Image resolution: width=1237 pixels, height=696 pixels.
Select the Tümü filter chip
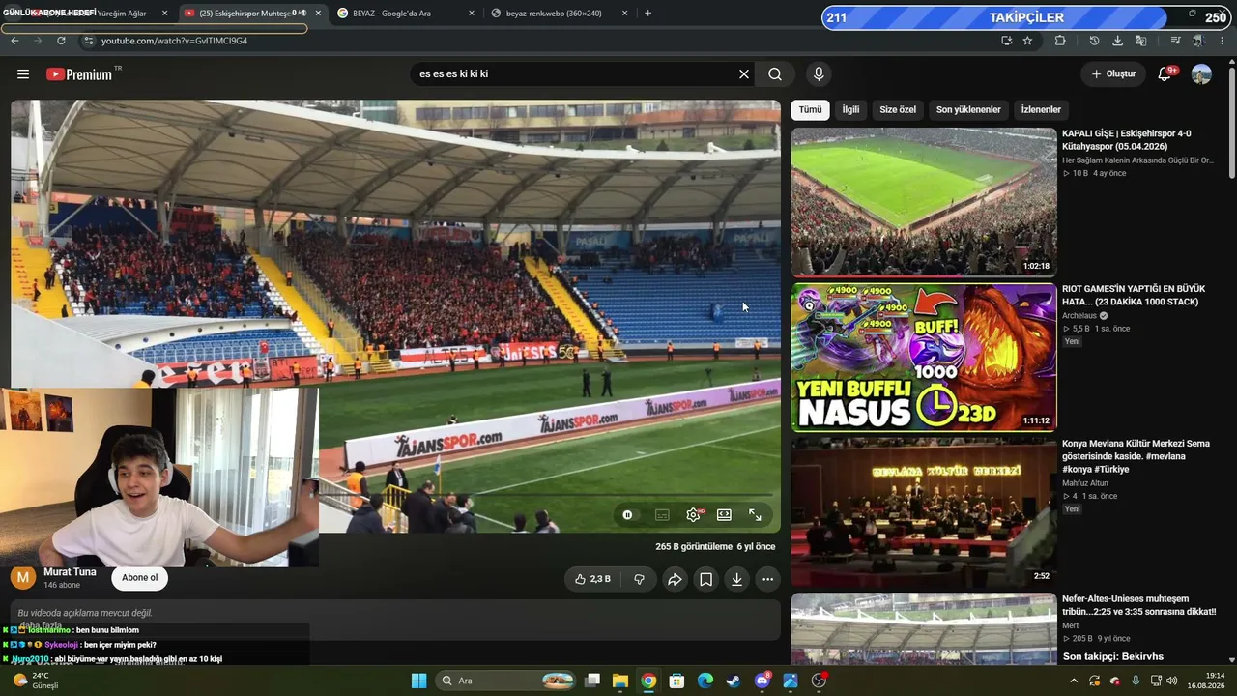(810, 109)
